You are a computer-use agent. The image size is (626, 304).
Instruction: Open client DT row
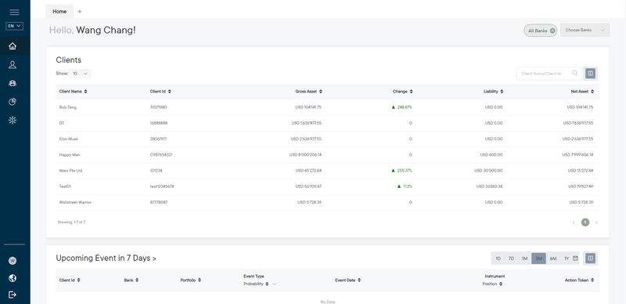(327, 123)
